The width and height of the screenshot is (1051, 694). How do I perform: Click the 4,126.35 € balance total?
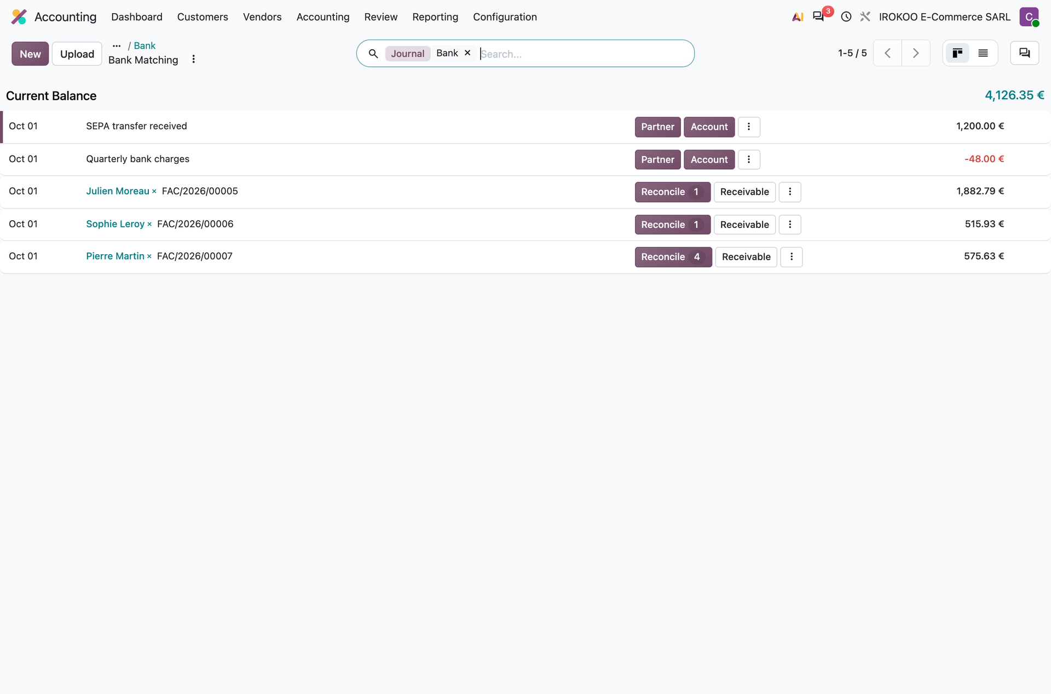1014,95
